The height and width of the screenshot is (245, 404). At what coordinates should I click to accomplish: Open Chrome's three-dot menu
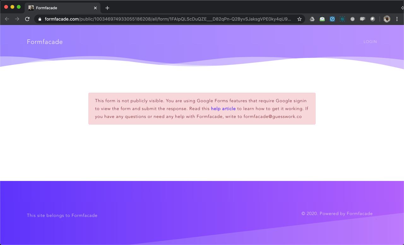397,19
